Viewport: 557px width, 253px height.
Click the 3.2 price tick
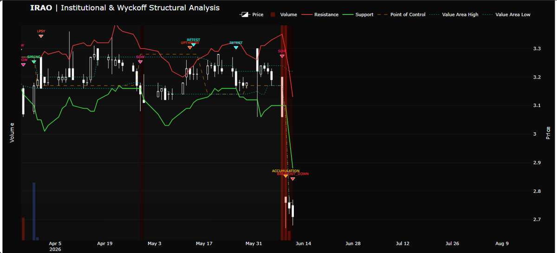537,77
